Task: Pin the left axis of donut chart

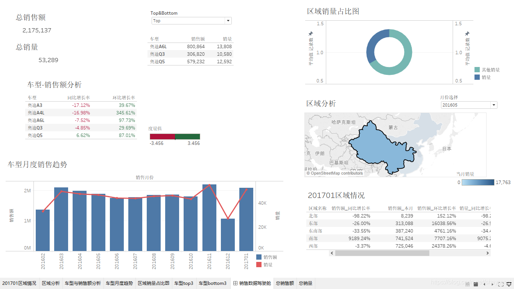Action: [x=310, y=34]
